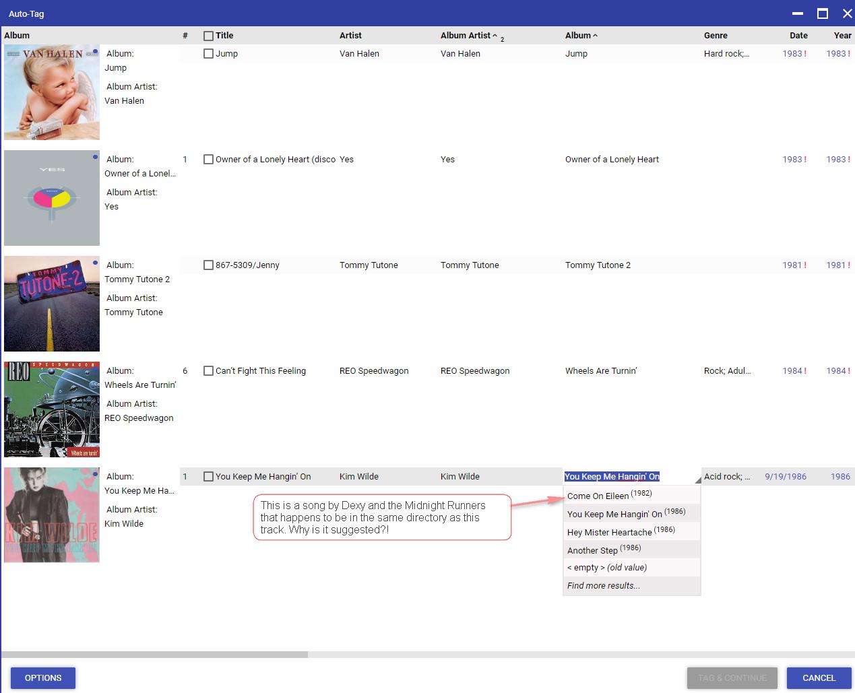Click the red exclamation beside Tommy Tutone's 1981 year
Image resolution: width=855 pixels, height=693 pixels.
click(849, 265)
